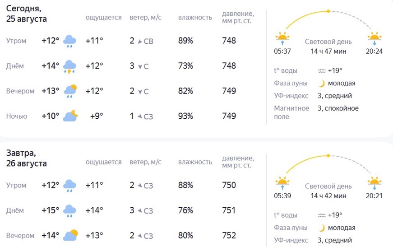The image size is (393, 247).
Task: Click sunrise icon above 05:37
Action: point(282,38)
